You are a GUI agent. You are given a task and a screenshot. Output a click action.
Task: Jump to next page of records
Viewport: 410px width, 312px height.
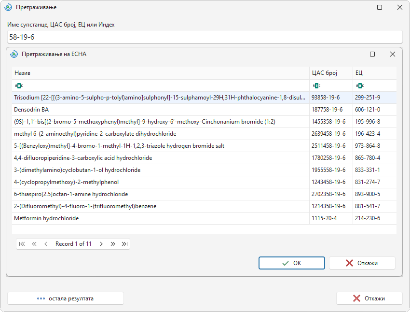pyautogui.click(x=113, y=244)
